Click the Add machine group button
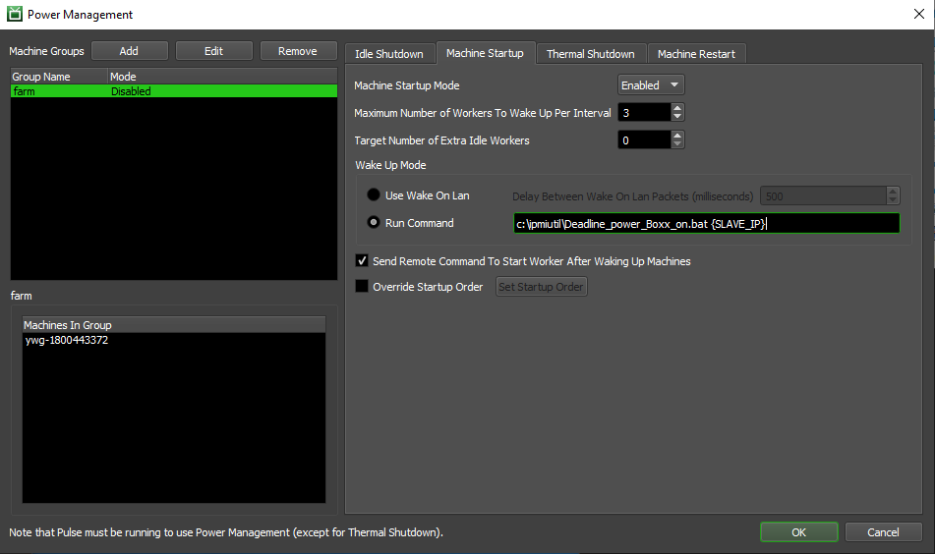Screen dimensions: 935x554 (x=129, y=51)
